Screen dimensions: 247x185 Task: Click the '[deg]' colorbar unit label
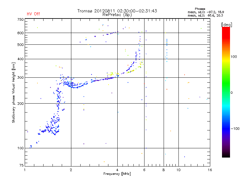point(227,25)
